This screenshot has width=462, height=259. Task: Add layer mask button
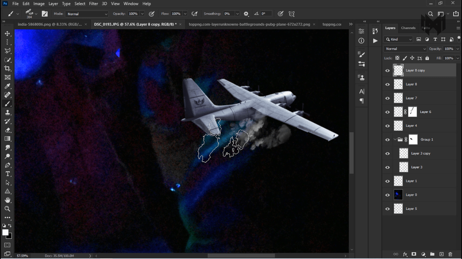[x=414, y=254]
